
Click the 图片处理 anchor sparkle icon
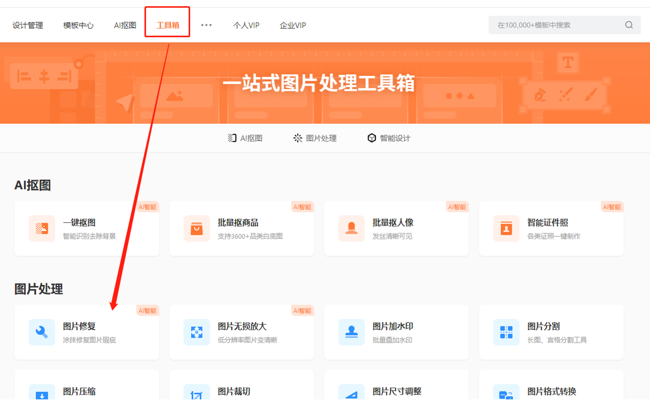298,138
